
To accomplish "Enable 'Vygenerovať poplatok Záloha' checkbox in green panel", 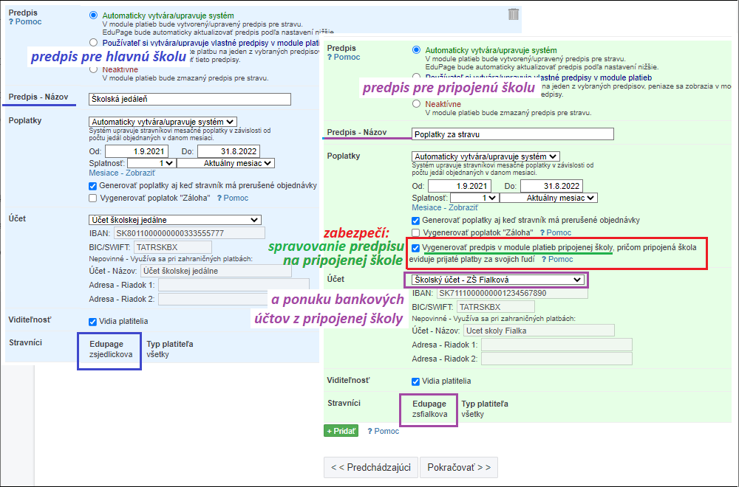I will (x=415, y=232).
